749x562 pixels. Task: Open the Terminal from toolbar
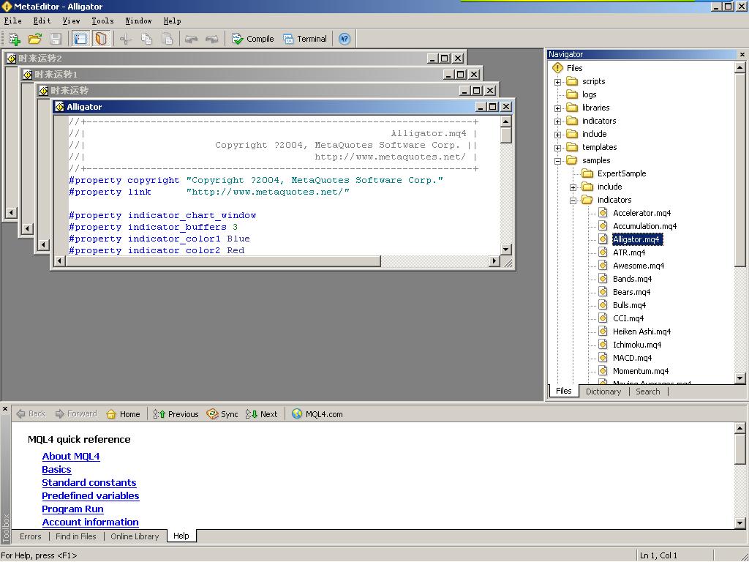pos(304,39)
